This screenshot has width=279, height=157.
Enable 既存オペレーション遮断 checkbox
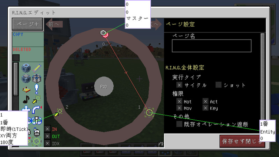coord(179,124)
